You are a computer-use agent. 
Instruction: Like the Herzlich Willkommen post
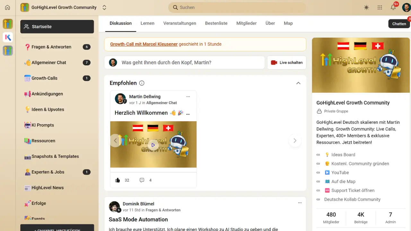(118, 180)
